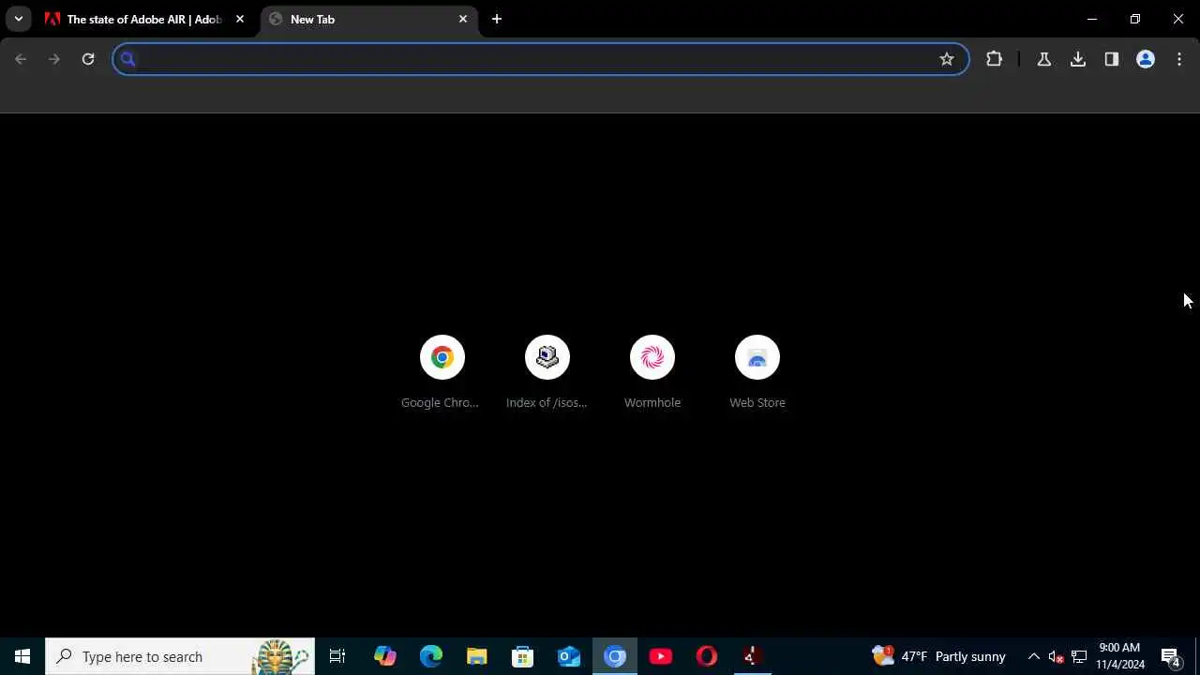Go forward using the forward arrow

[54, 59]
